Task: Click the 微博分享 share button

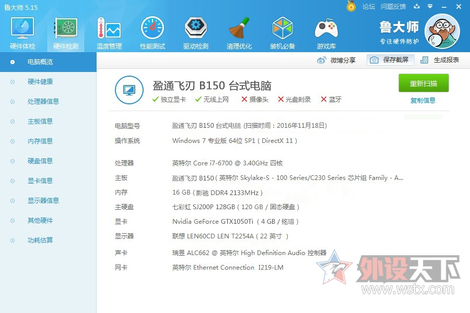Action: coord(336,60)
